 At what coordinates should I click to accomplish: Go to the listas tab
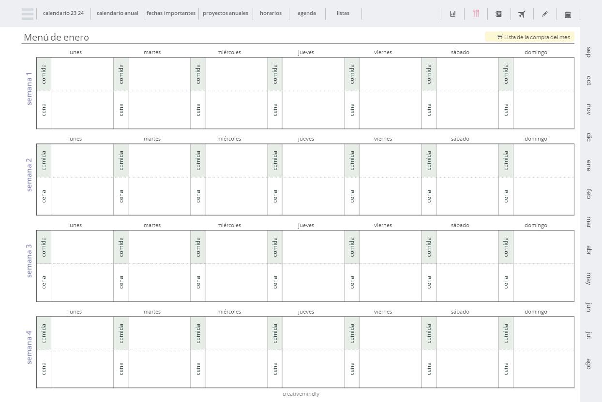click(x=343, y=13)
